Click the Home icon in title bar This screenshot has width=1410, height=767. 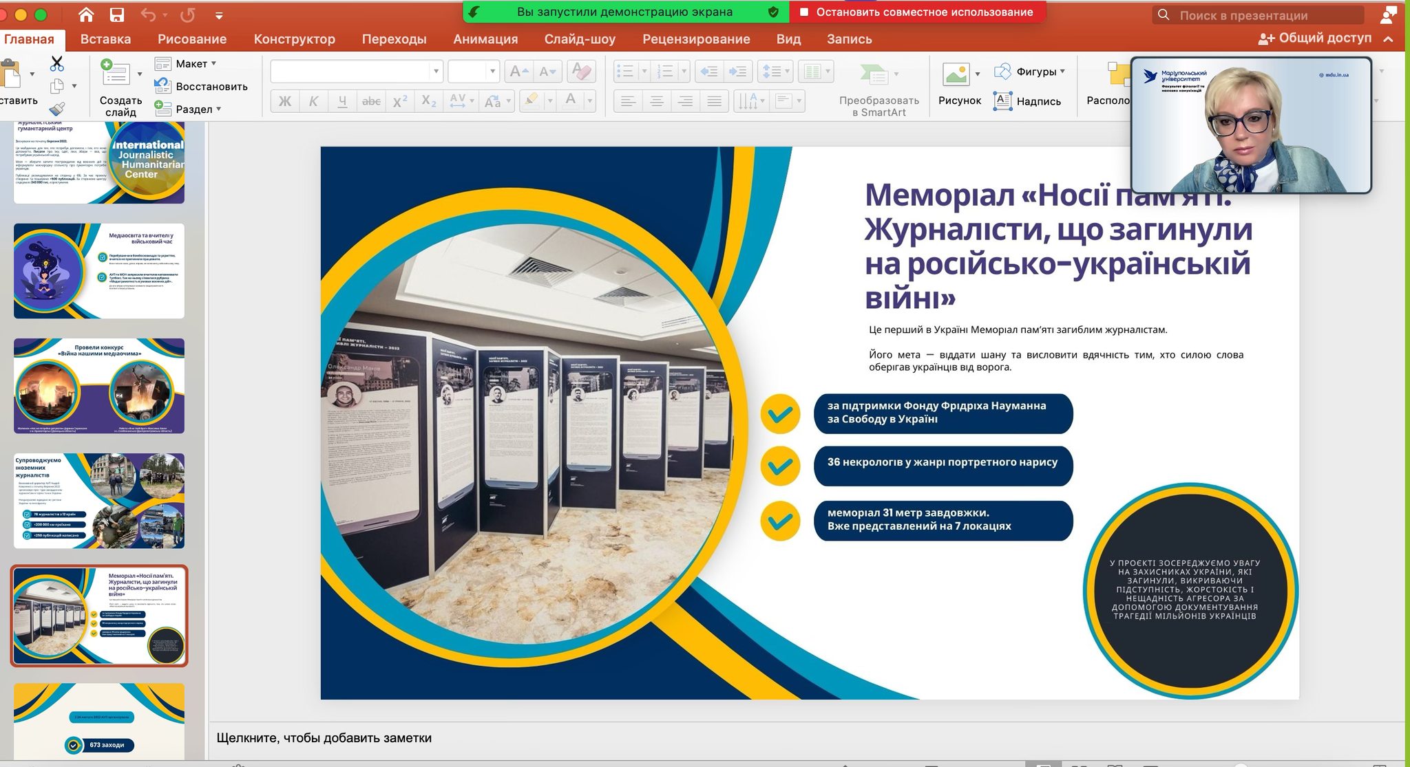pos(86,14)
